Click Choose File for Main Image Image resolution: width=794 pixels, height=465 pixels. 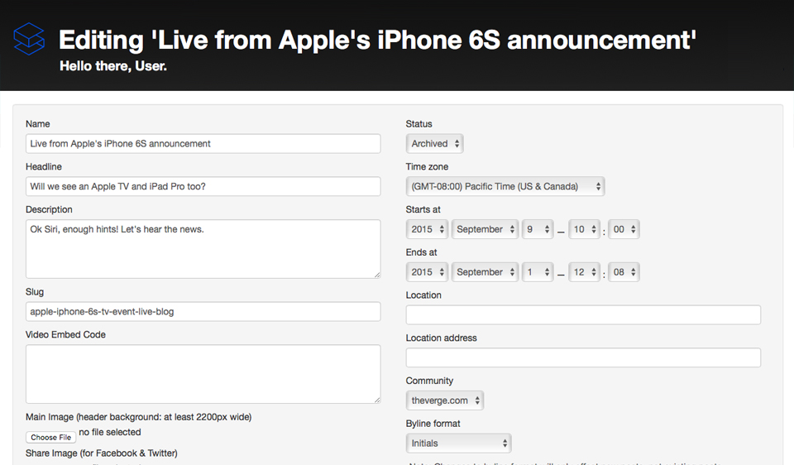click(50, 437)
